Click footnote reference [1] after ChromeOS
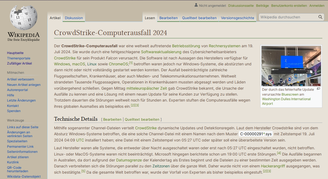This screenshot has width=328, height=179. [130, 62]
